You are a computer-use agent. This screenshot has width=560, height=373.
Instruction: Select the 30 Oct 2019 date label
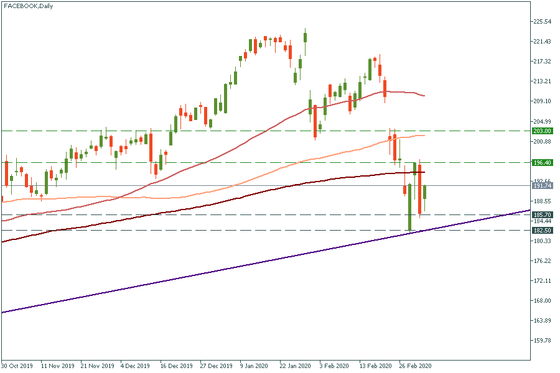coord(16,366)
